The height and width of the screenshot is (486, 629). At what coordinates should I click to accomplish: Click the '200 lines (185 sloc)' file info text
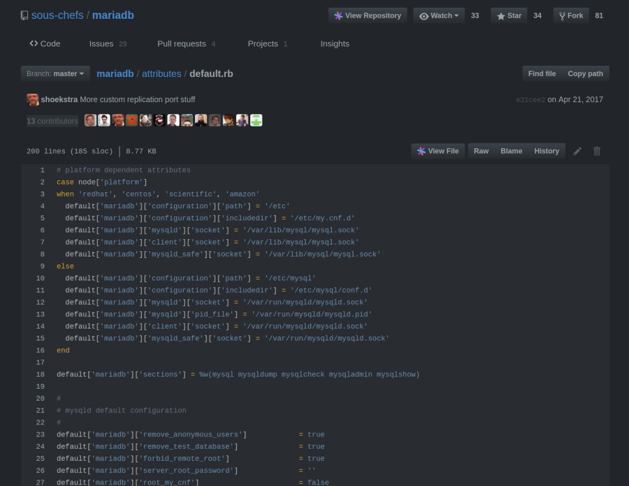70,151
